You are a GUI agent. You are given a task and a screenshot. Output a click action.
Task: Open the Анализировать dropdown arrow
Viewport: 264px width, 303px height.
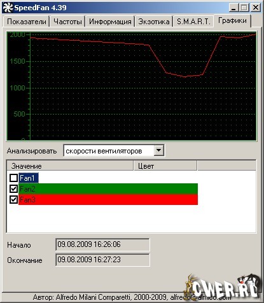[158, 151]
